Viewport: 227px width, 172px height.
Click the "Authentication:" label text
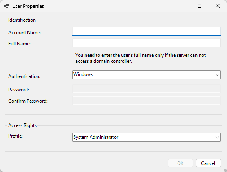(x=24, y=76)
